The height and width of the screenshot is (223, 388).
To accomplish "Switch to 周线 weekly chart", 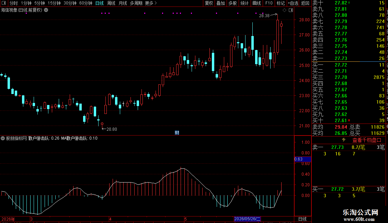I will [x=111, y=3].
